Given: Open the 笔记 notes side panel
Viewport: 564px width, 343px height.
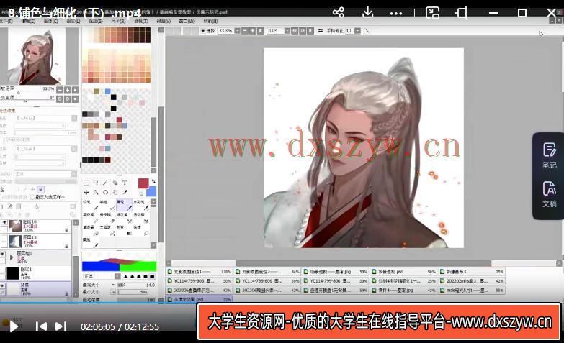Looking at the screenshot, I should (550, 155).
